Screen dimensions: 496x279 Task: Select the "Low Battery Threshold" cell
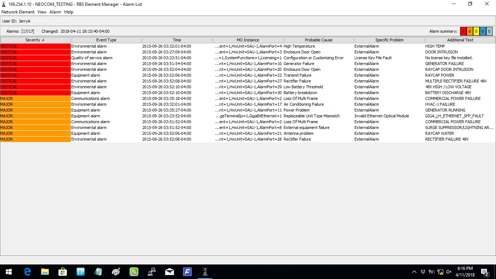[318, 87]
